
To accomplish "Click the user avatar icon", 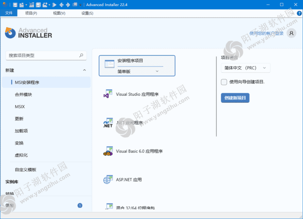I will pos(292,34).
